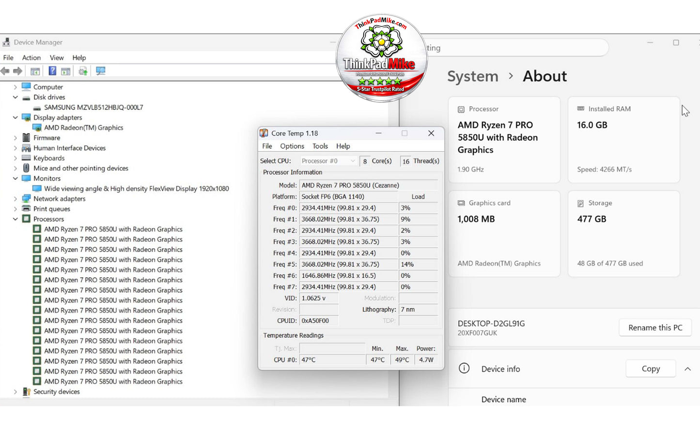700x440 pixels.
Task: Click the Core Temp title bar icon
Action: [x=264, y=133]
